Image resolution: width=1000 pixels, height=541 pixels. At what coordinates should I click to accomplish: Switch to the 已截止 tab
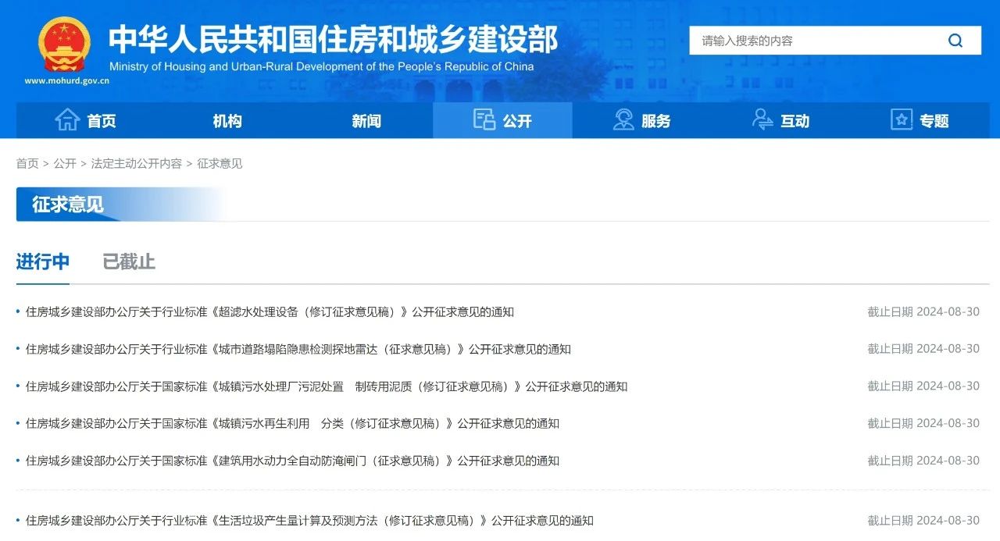tap(129, 262)
